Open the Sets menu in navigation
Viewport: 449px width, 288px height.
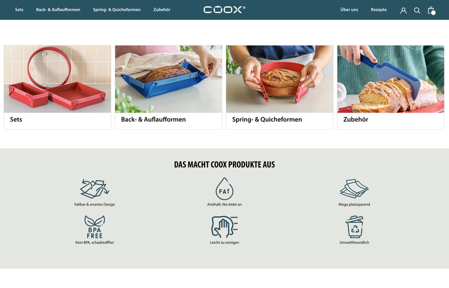click(x=19, y=10)
